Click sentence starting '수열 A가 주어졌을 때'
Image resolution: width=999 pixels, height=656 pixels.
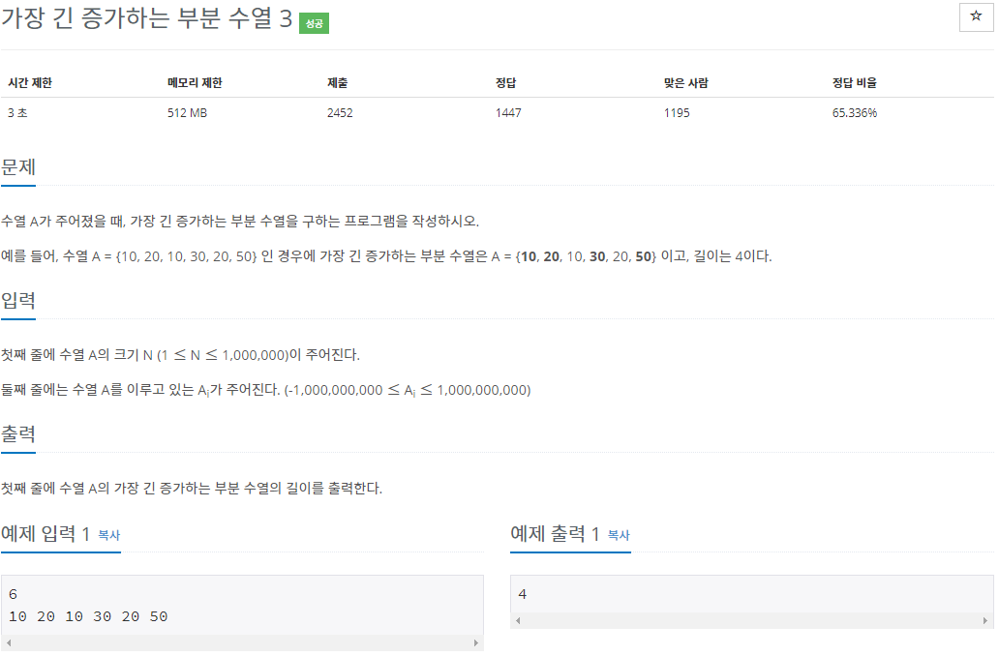pos(240,223)
